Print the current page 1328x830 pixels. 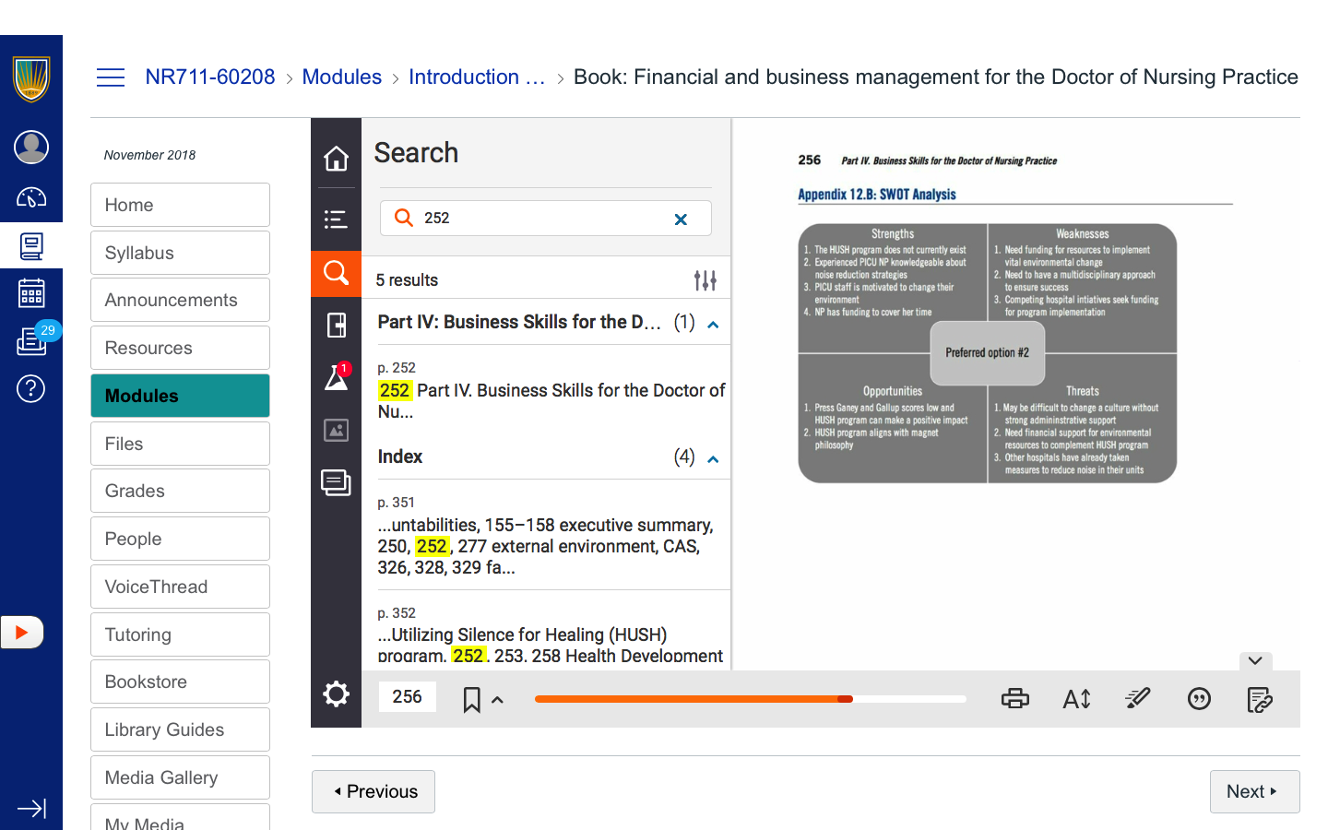[x=1014, y=699]
